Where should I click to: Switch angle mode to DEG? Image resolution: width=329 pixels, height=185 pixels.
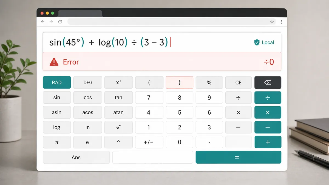[88, 82]
